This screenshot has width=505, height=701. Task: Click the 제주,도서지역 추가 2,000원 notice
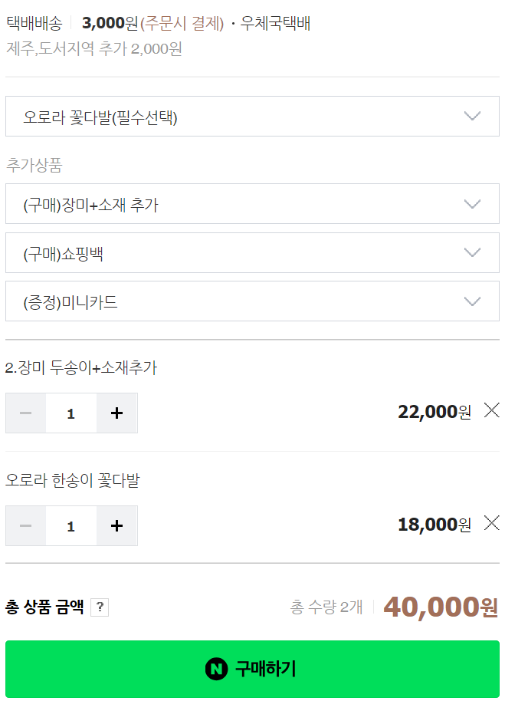pyautogui.click(x=93, y=49)
